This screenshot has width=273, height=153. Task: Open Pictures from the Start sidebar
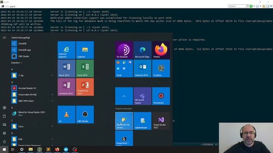click(4, 125)
